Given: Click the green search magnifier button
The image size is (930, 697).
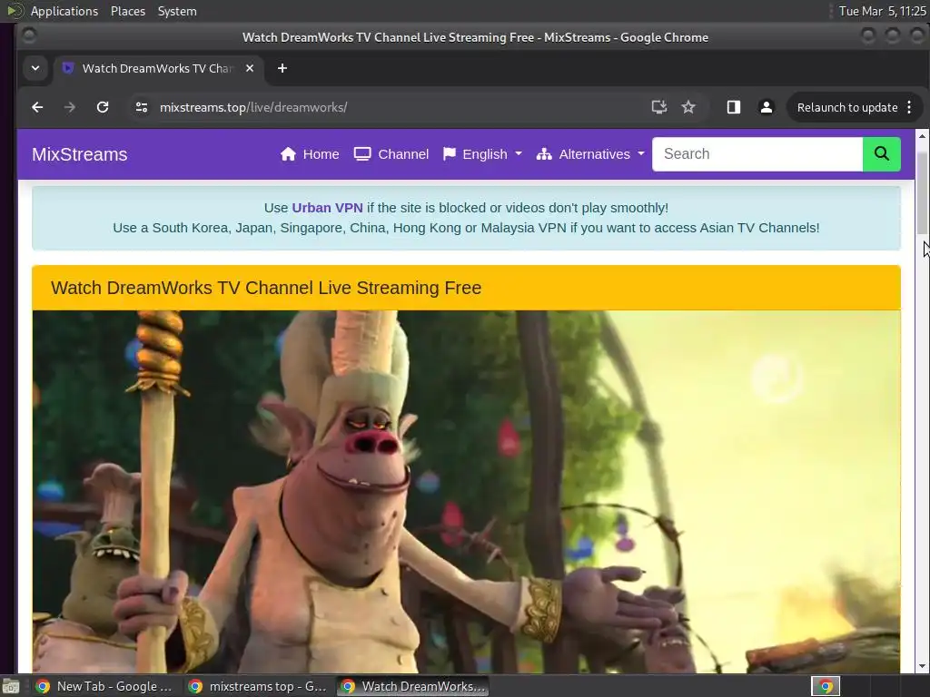Looking at the screenshot, I should 881,154.
